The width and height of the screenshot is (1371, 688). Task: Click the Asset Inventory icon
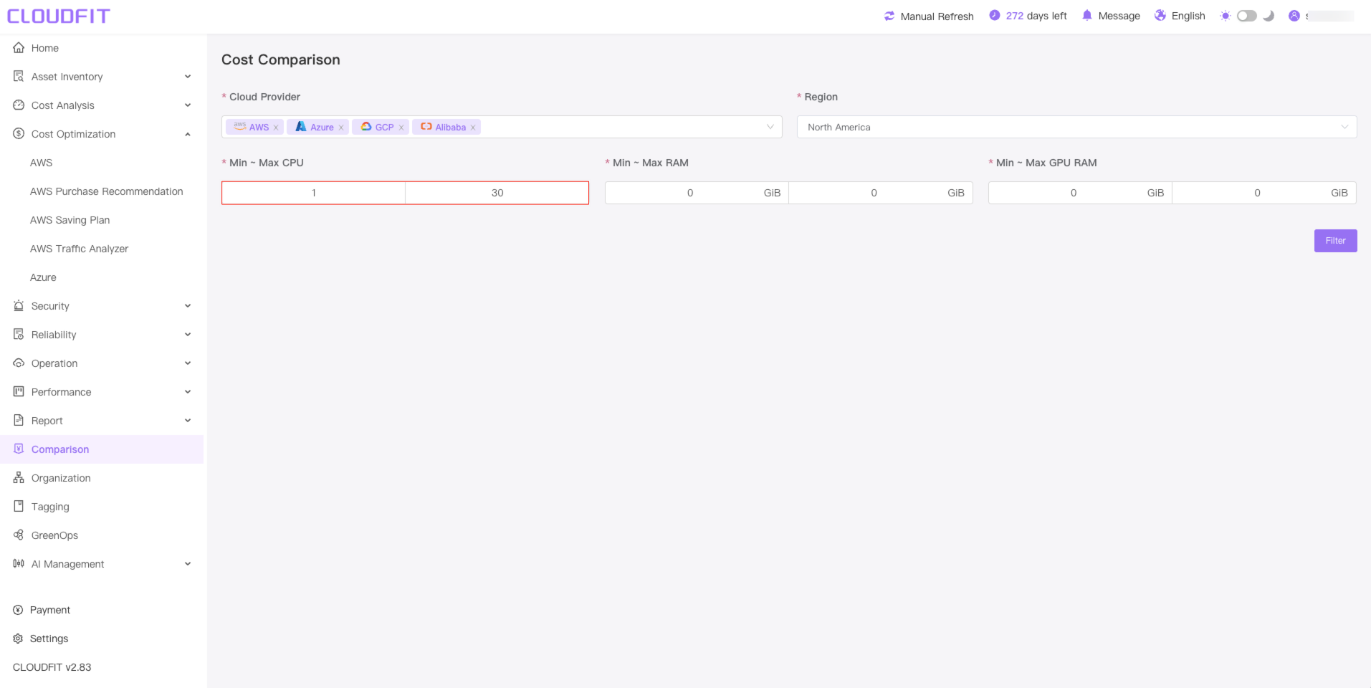tap(19, 77)
